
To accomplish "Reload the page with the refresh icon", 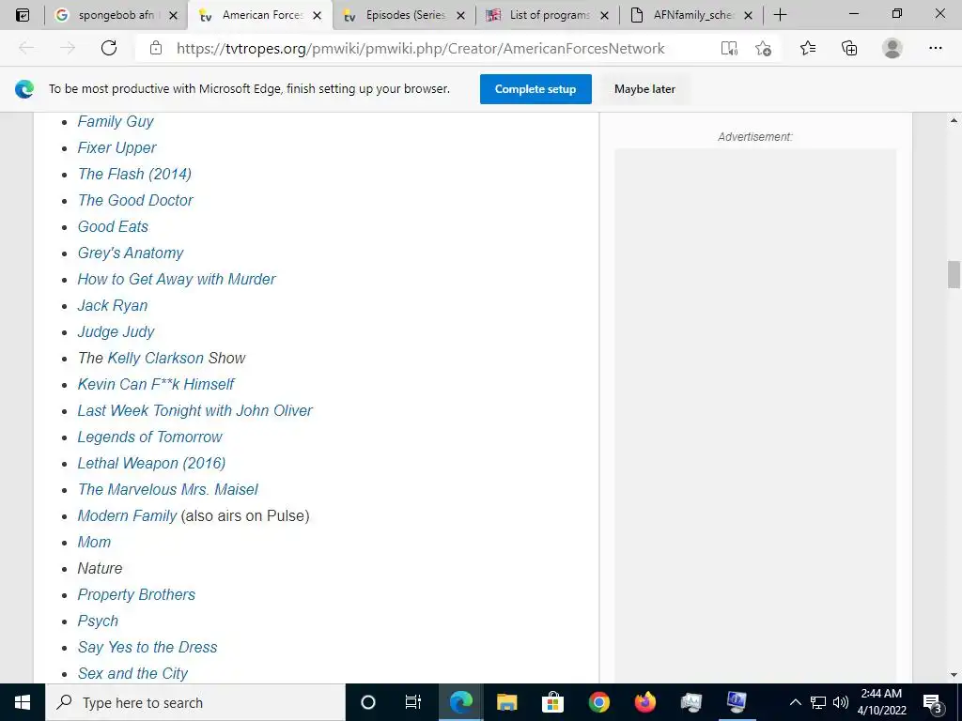I will 109,48.
